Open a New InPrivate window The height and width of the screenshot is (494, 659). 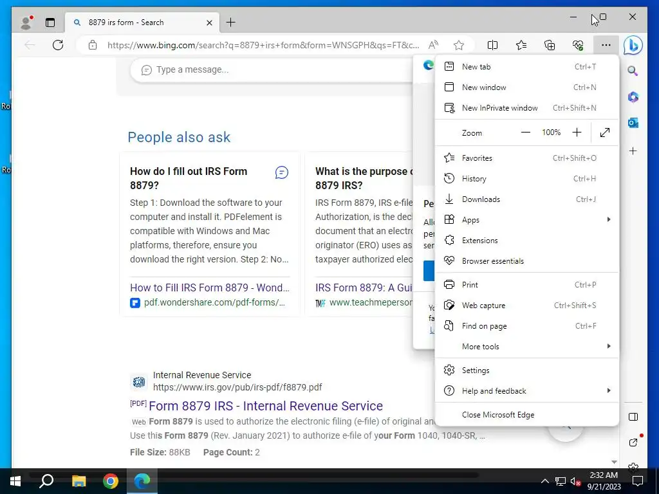(x=526, y=108)
